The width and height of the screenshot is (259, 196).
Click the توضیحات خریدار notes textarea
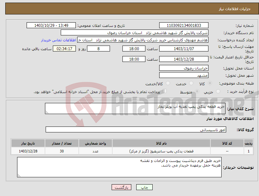(119, 167)
